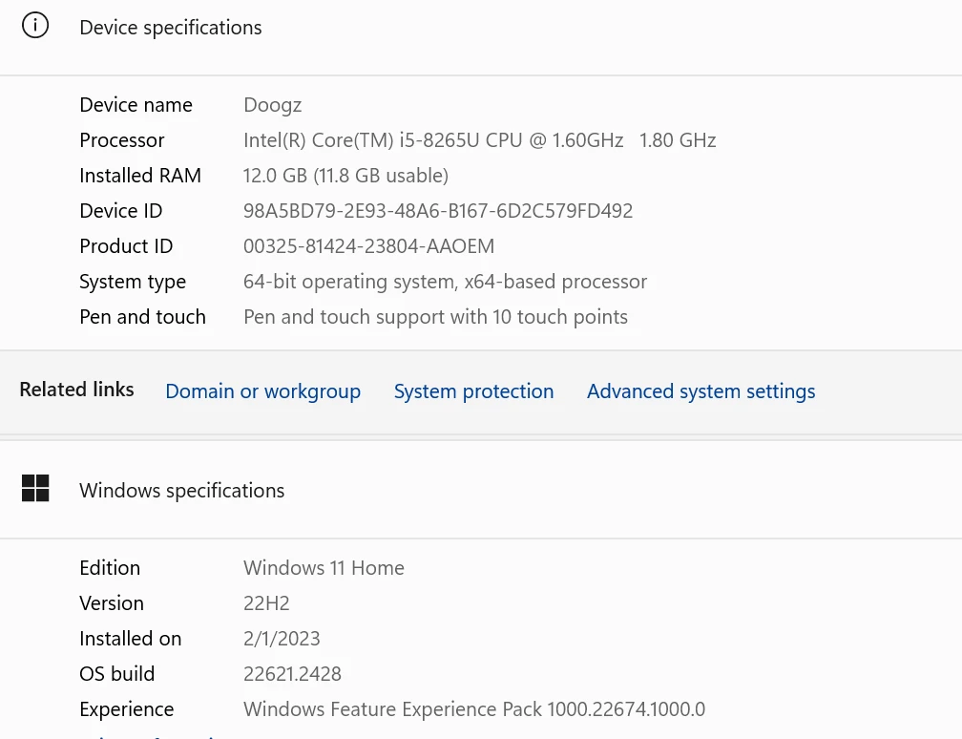Click the Version label

112,603
